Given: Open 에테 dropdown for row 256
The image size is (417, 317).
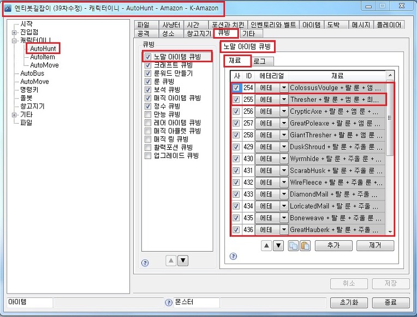Looking at the screenshot, I should point(284,112).
